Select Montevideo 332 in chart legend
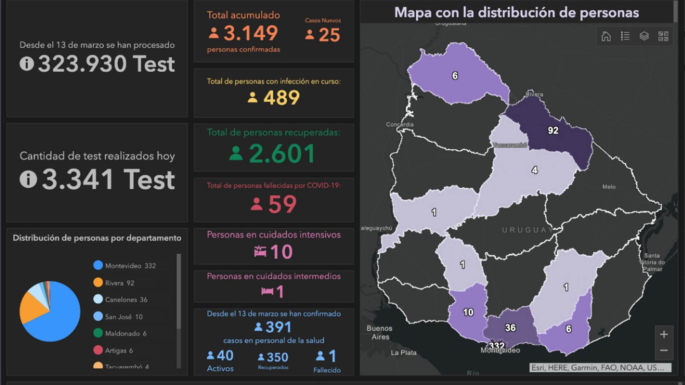 (x=125, y=266)
